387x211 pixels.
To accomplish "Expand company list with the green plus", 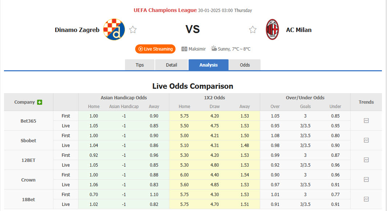I will pyautogui.click(x=40, y=101).
